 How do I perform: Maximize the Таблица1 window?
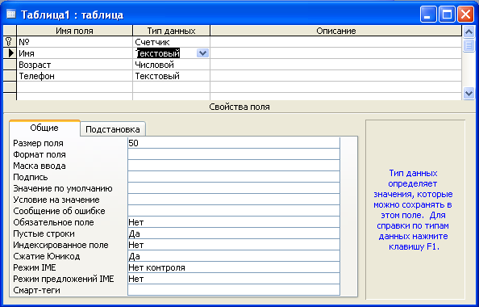447,15
